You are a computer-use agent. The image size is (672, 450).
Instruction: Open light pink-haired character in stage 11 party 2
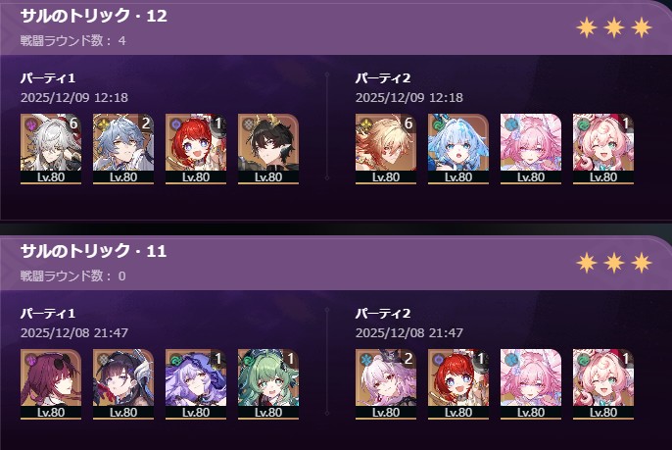point(531,384)
